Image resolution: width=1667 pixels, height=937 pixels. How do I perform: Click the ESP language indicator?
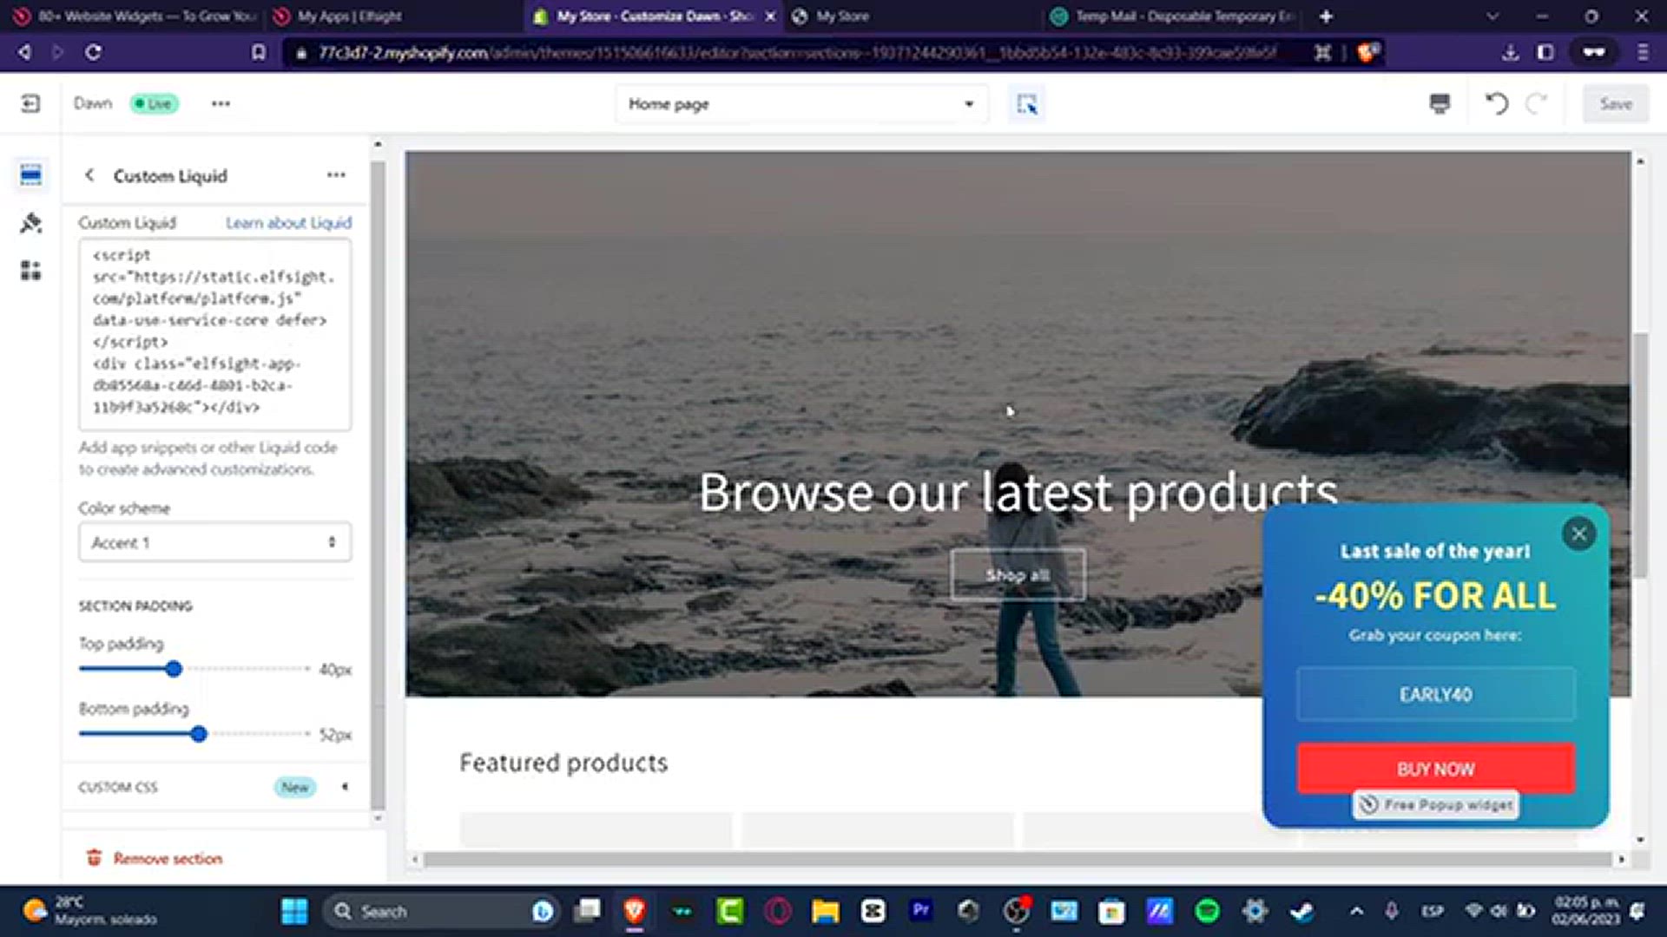[1432, 911]
